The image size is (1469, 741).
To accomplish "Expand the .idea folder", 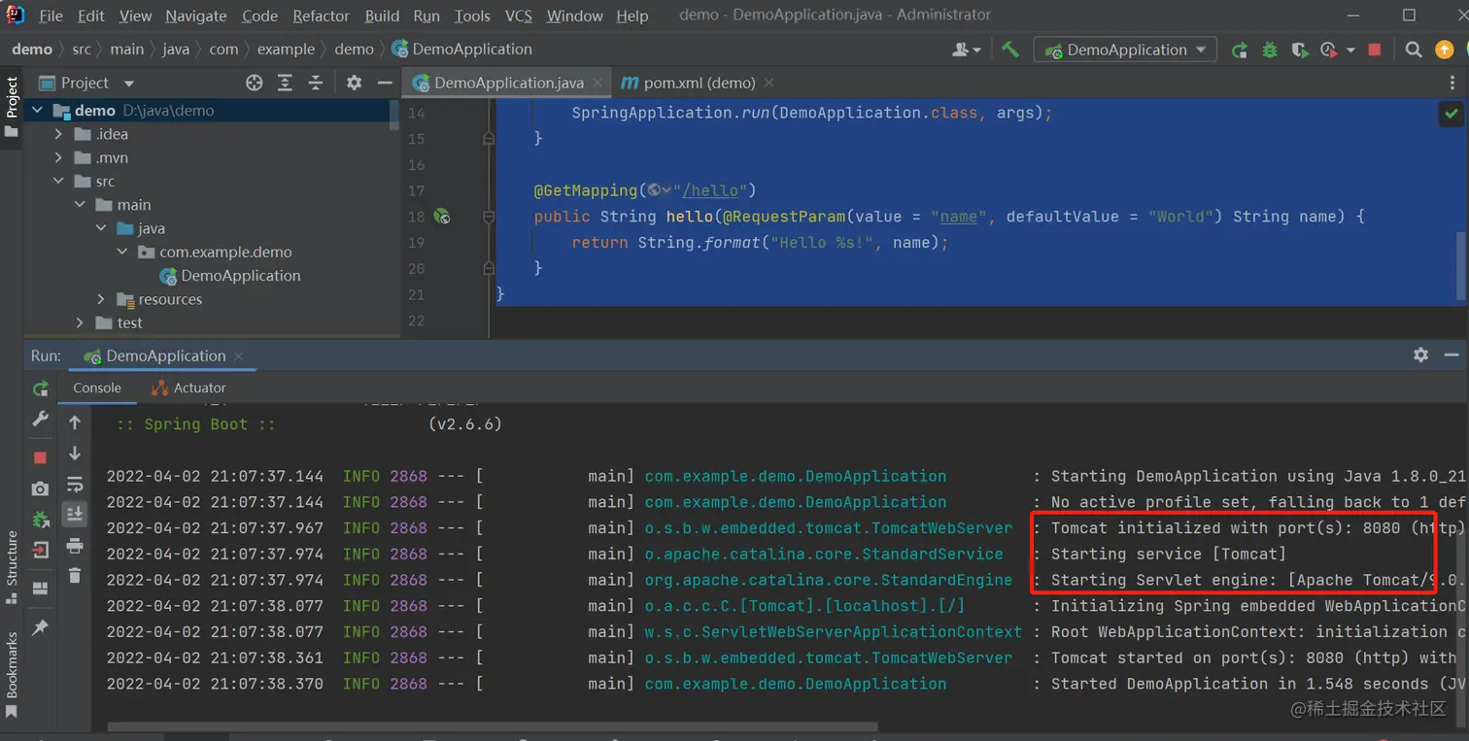I will 59,134.
